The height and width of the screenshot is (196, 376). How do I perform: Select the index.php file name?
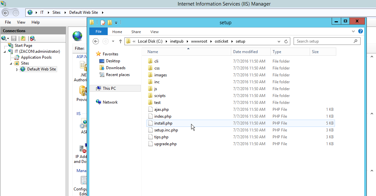click(163, 116)
